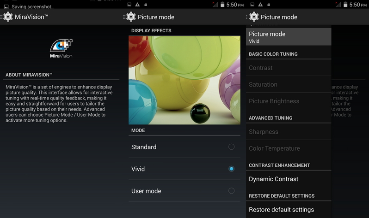Viewport: 369px width, 218px height.
Task: Tap gear icon in middle Picture mode header
Action: click(x=131, y=17)
